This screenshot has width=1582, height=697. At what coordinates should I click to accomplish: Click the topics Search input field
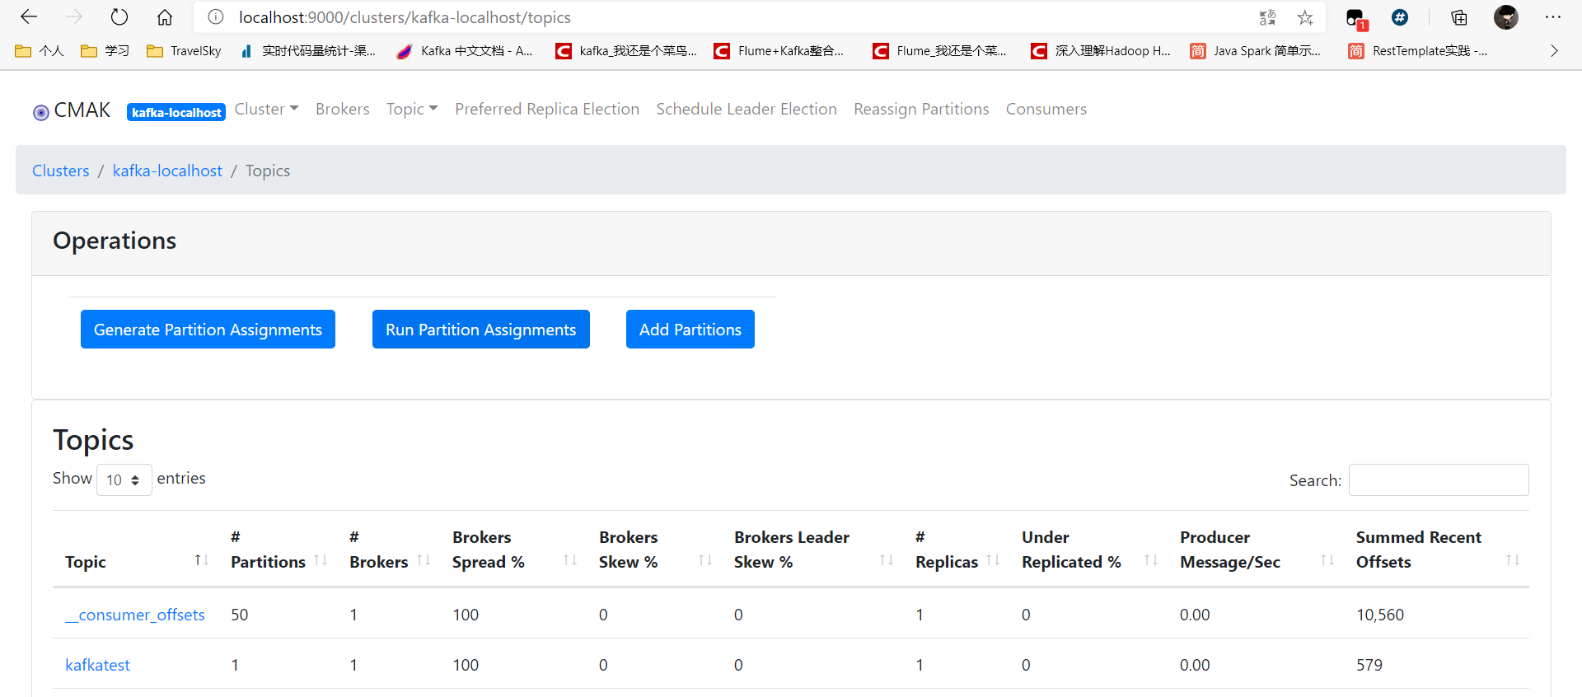click(x=1438, y=479)
